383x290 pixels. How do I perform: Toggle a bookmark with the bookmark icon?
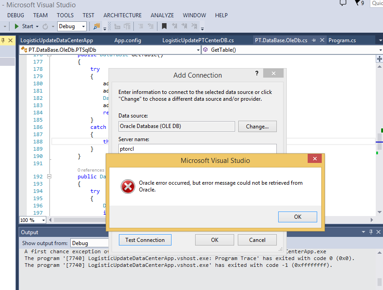tap(164, 26)
